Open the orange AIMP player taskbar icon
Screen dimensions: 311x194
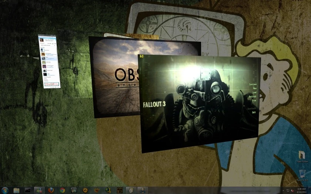(85, 190)
